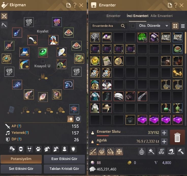The width and height of the screenshot is (187, 176).
Task: Open Takılan Kristali Gör
Action: (64, 169)
